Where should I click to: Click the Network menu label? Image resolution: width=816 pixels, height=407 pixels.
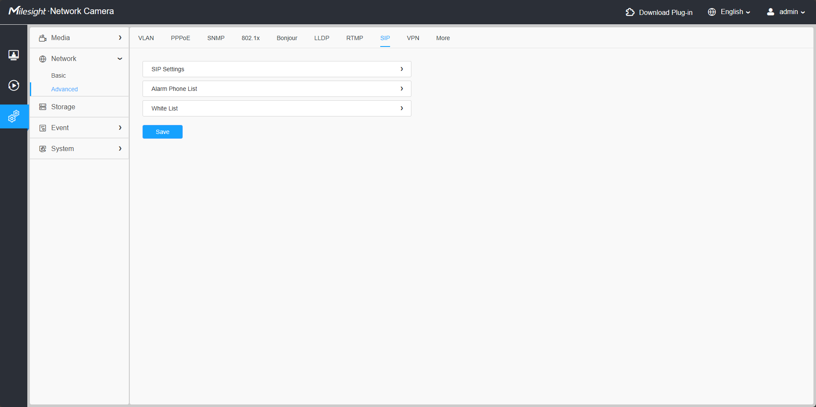64,58
